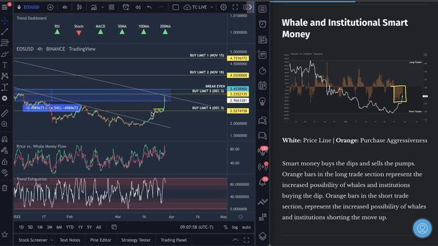Open the Stock Screener tab
438x246 pixels.
pyautogui.click(x=33, y=240)
